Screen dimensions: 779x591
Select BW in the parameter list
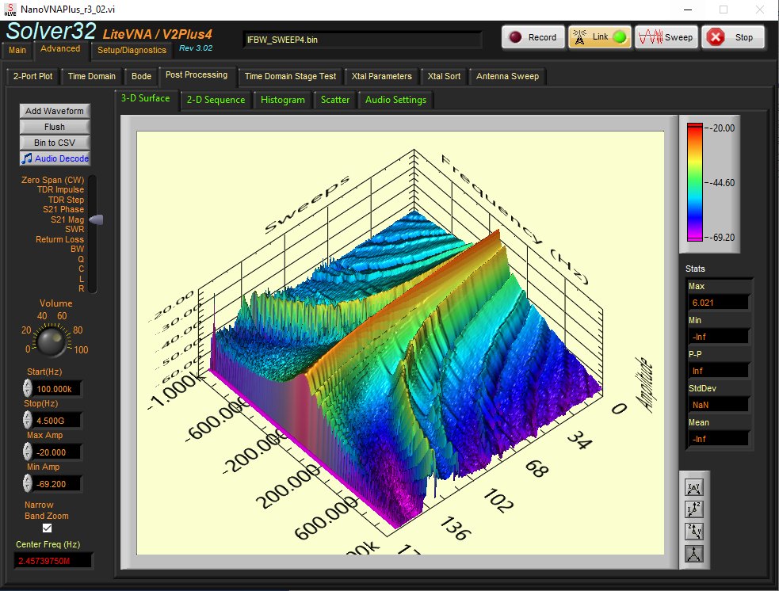point(78,249)
